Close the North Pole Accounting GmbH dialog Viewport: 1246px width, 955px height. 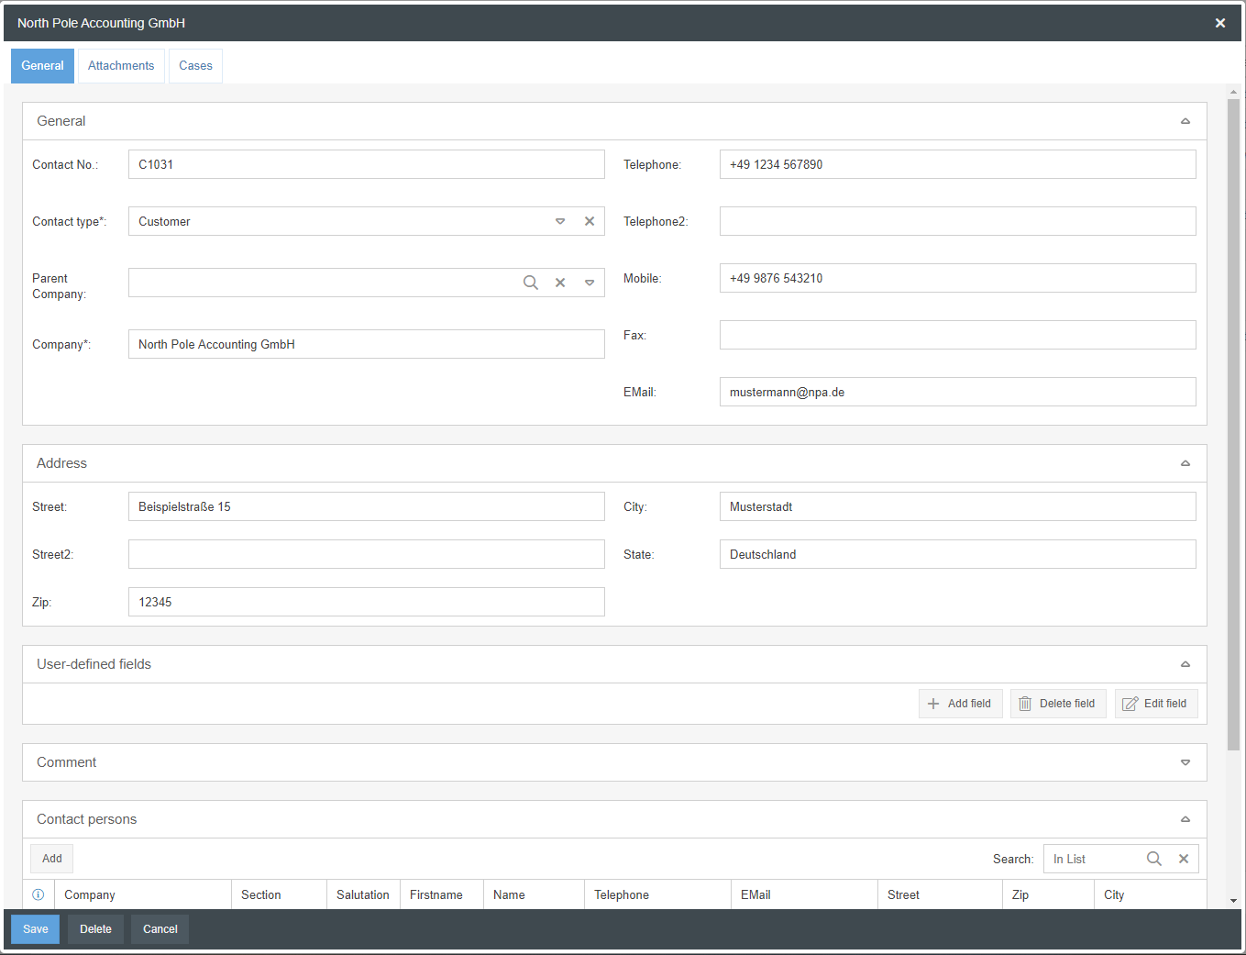(x=1220, y=23)
